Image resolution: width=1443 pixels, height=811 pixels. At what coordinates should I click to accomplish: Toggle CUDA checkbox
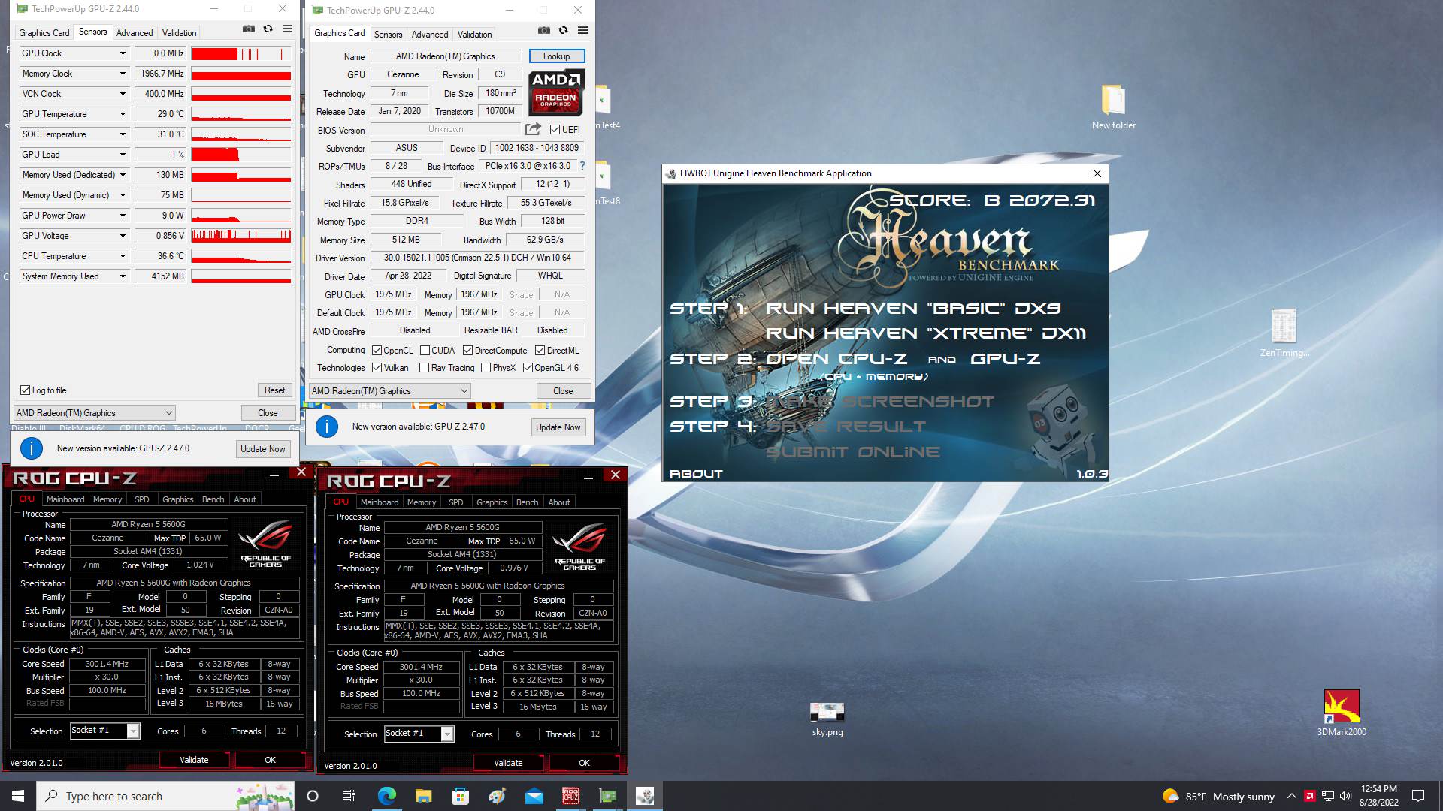click(425, 351)
